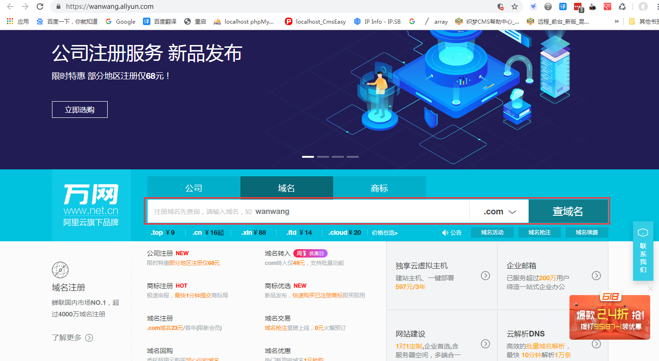
Task: Click the browser address bar URL
Action: (x=110, y=6)
